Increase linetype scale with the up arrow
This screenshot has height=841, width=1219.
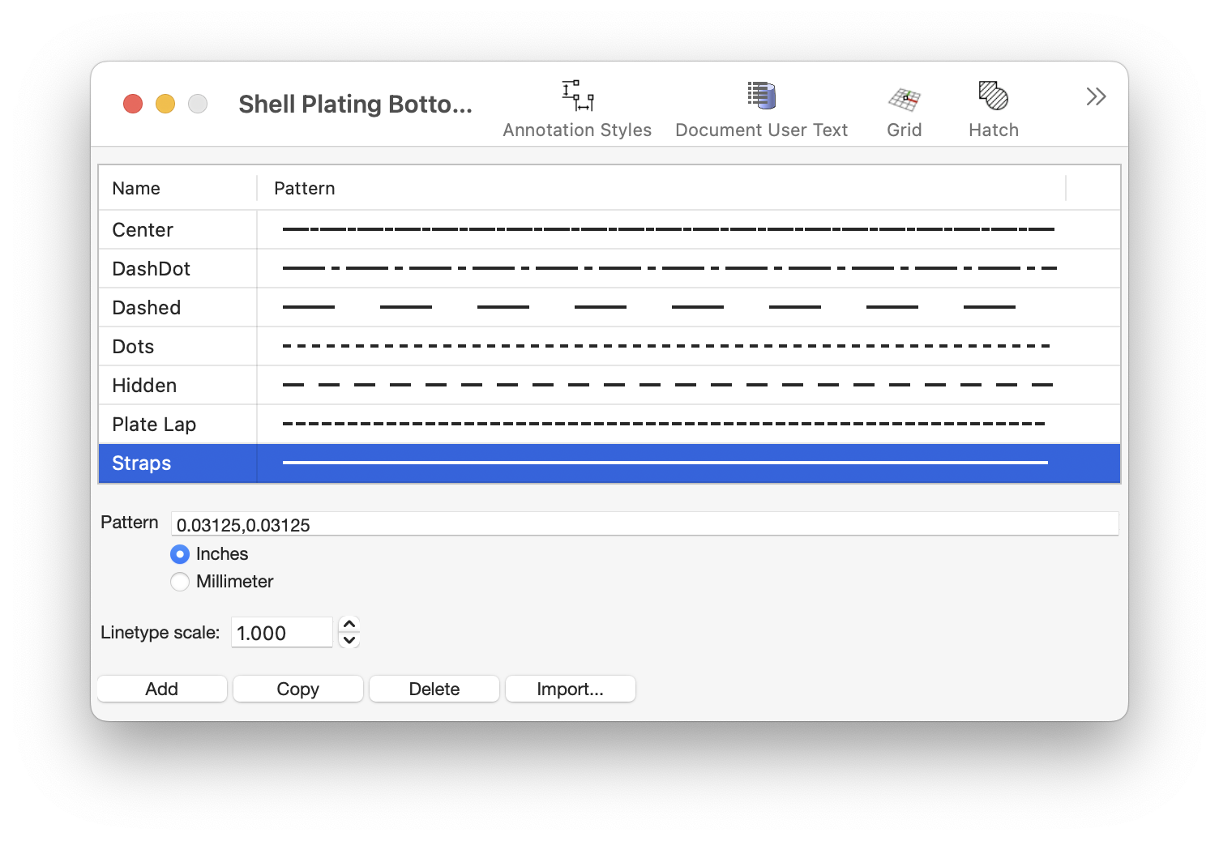pyautogui.click(x=349, y=624)
